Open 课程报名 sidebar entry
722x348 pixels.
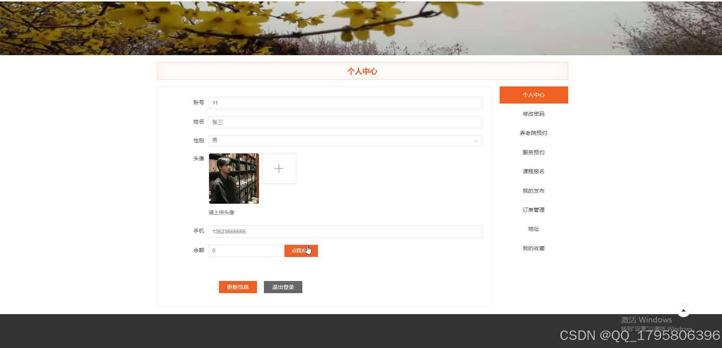tap(534, 171)
